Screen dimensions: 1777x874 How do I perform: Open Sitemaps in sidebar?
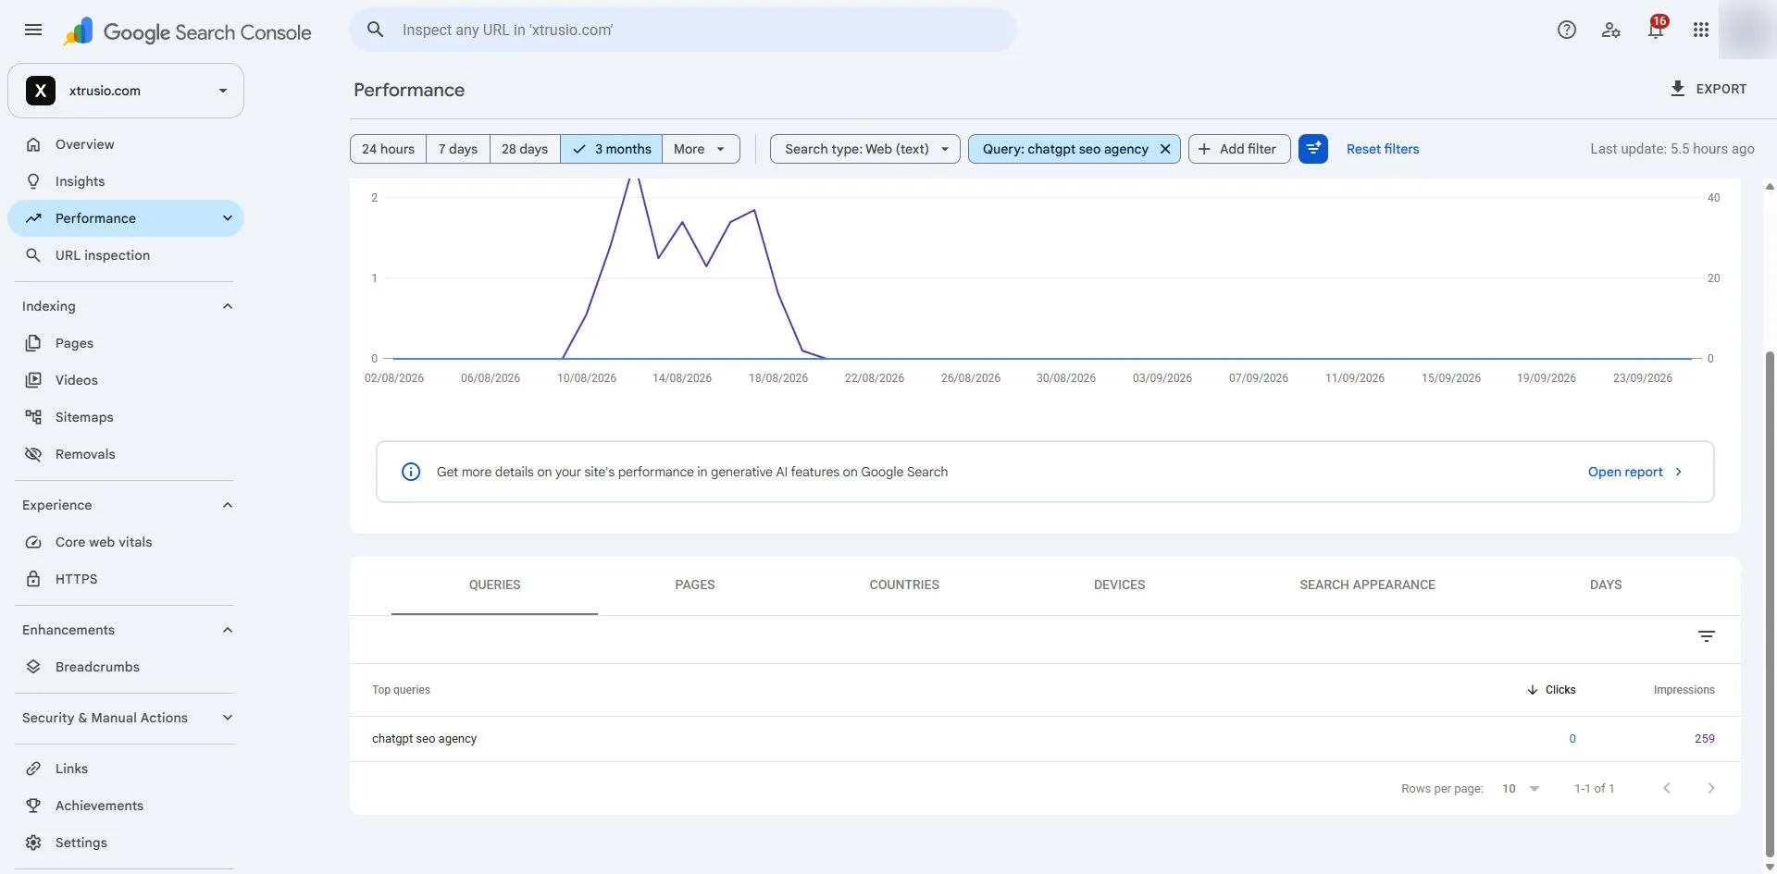point(126,417)
